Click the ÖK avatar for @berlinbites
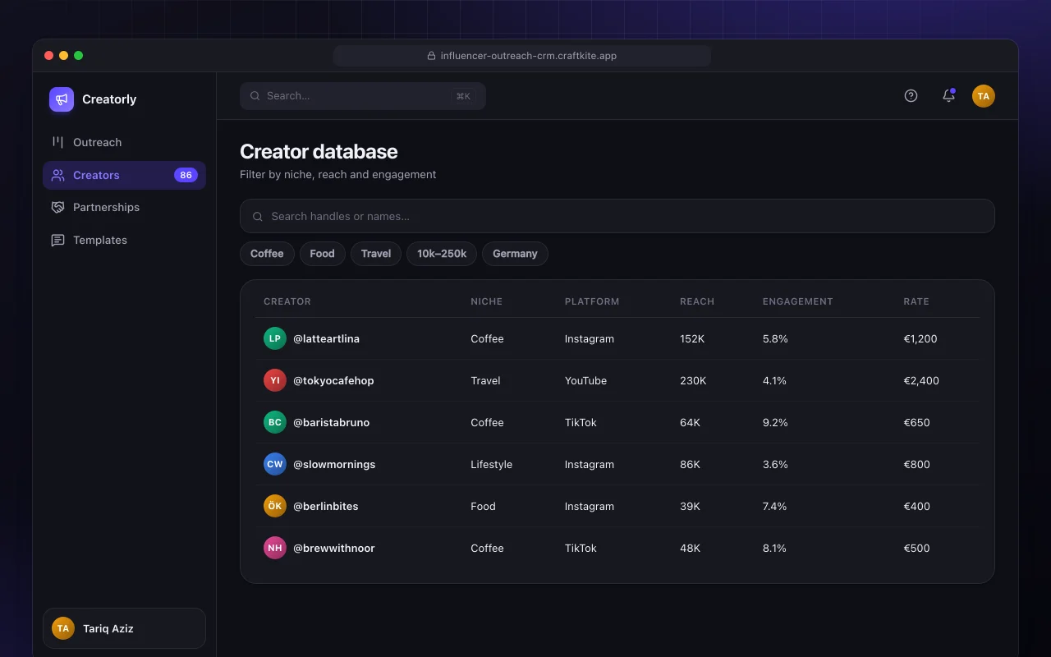 [275, 506]
